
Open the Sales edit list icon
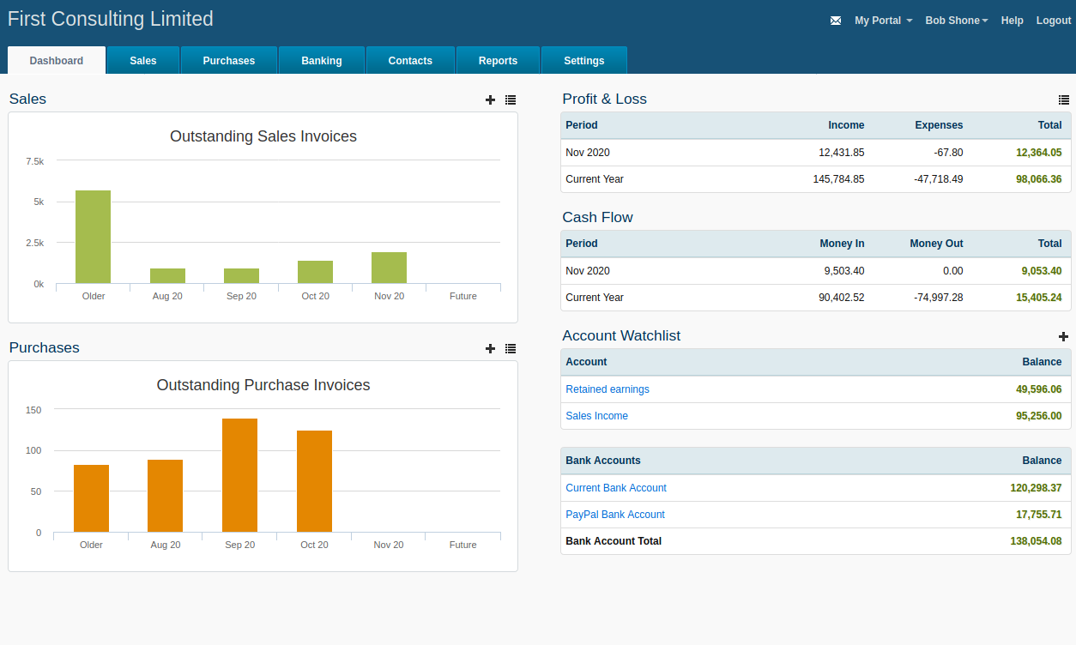tap(511, 99)
